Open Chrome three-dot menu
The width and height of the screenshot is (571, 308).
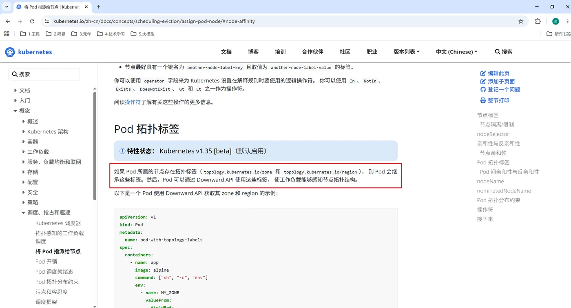(x=567, y=21)
